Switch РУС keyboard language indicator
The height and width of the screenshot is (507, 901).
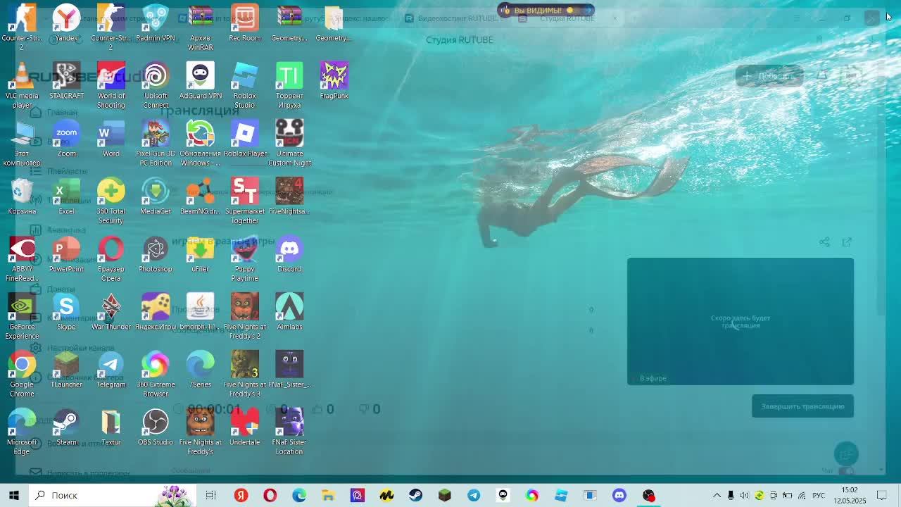tap(819, 495)
